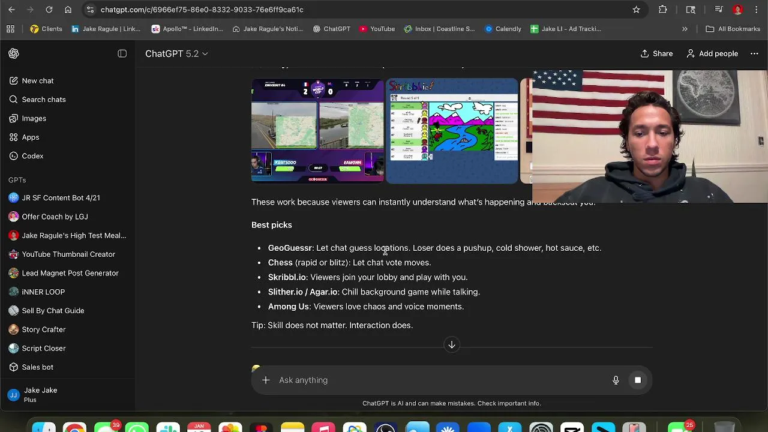
Task: Open the ChatGPT 5.2 model dropdown
Action: click(176, 53)
